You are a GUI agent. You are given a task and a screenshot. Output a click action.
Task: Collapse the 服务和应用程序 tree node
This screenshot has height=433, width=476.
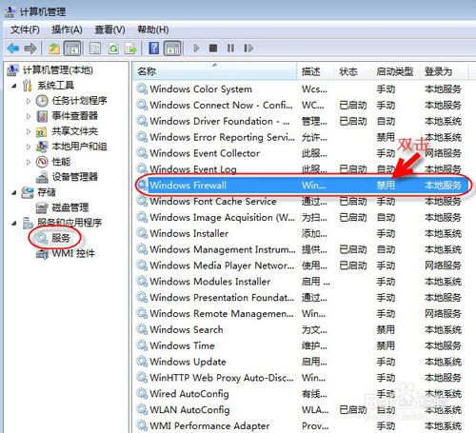[x=14, y=223]
